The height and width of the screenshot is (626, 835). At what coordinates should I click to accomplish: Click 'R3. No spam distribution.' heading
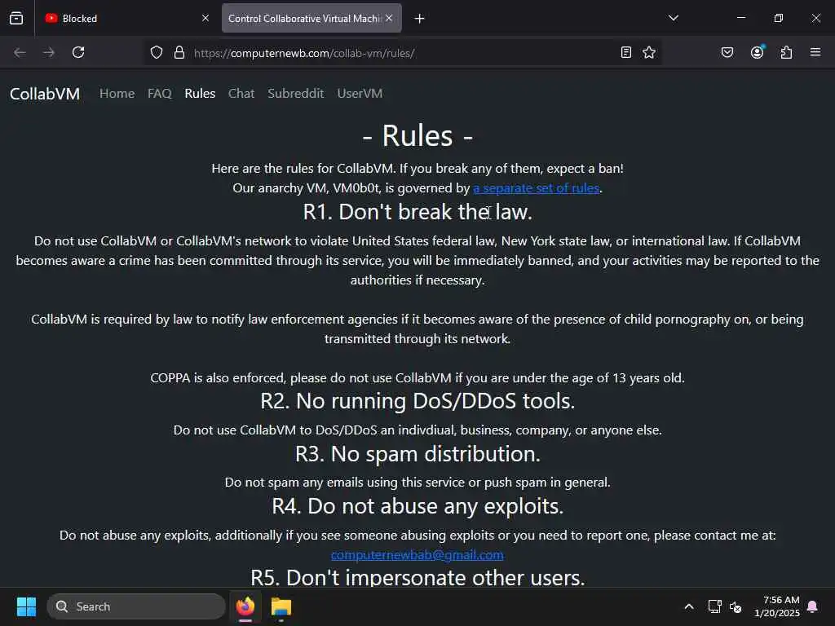coord(417,454)
